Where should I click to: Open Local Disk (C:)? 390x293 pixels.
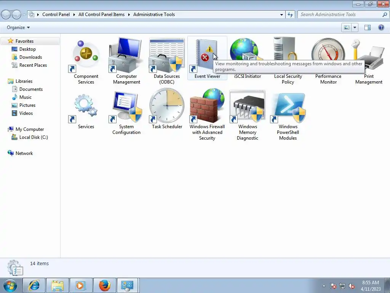[34, 137]
